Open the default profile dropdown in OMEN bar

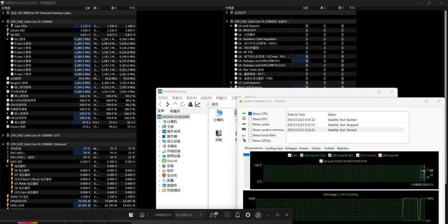pyautogui.click(x=190, y=215)
